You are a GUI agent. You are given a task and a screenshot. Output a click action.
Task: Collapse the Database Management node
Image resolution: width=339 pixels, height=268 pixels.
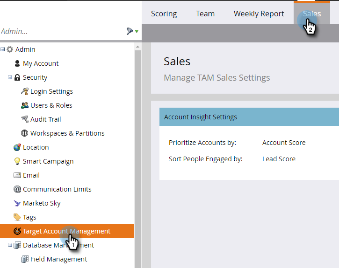(10, 245)
